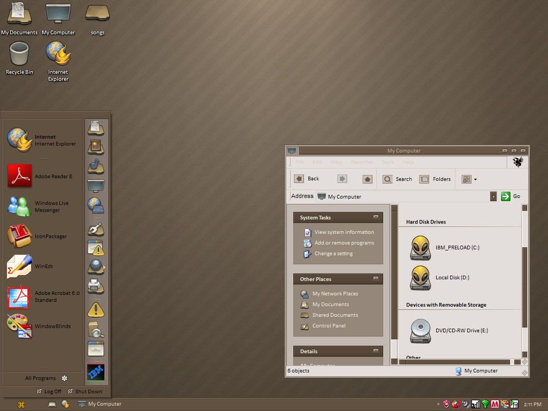Open My Documents icon in start menu sidebar
The width and height of the screenshot is (548, 411).
pyautogui.click(x=96, y=128)
